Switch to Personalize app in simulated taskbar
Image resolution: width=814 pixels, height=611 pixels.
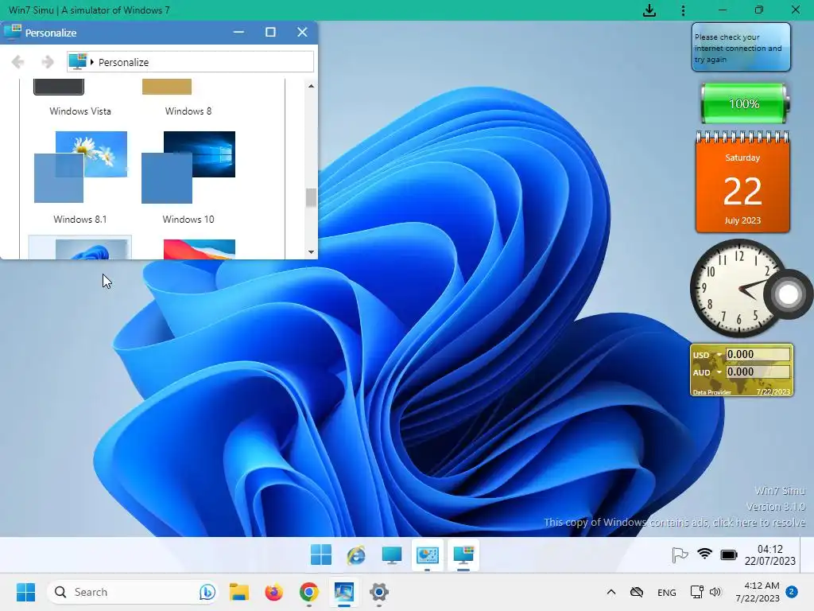coord(463,555)
